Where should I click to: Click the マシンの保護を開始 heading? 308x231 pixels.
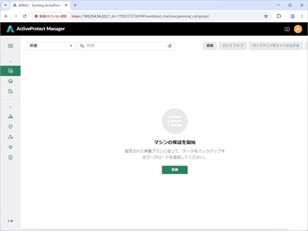175,142
